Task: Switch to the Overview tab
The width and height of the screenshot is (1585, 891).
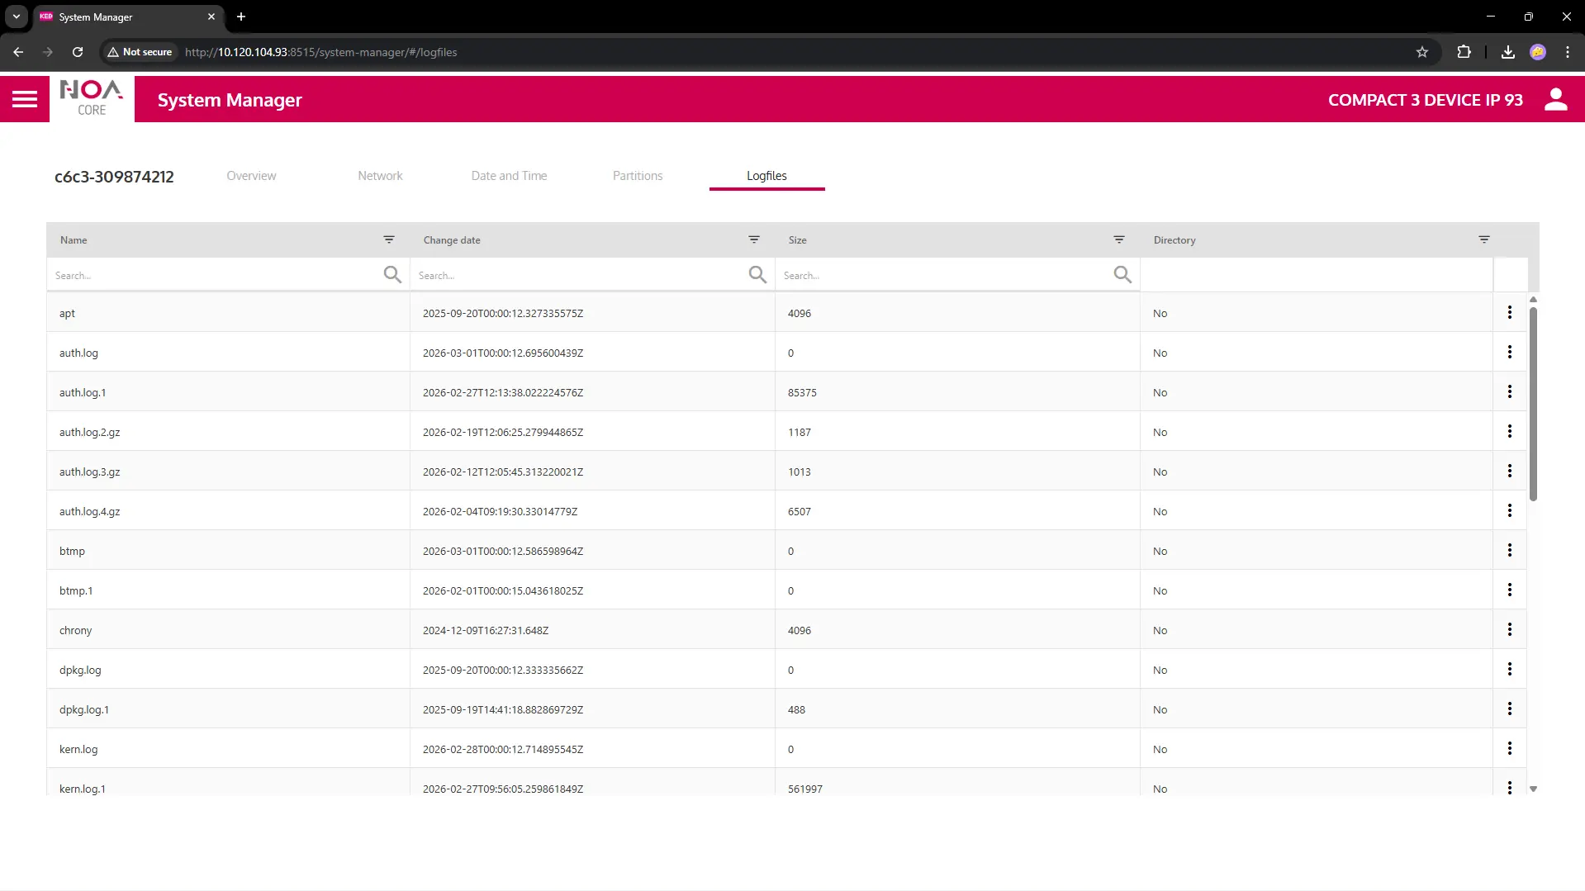Action: [x=251, y=176]
